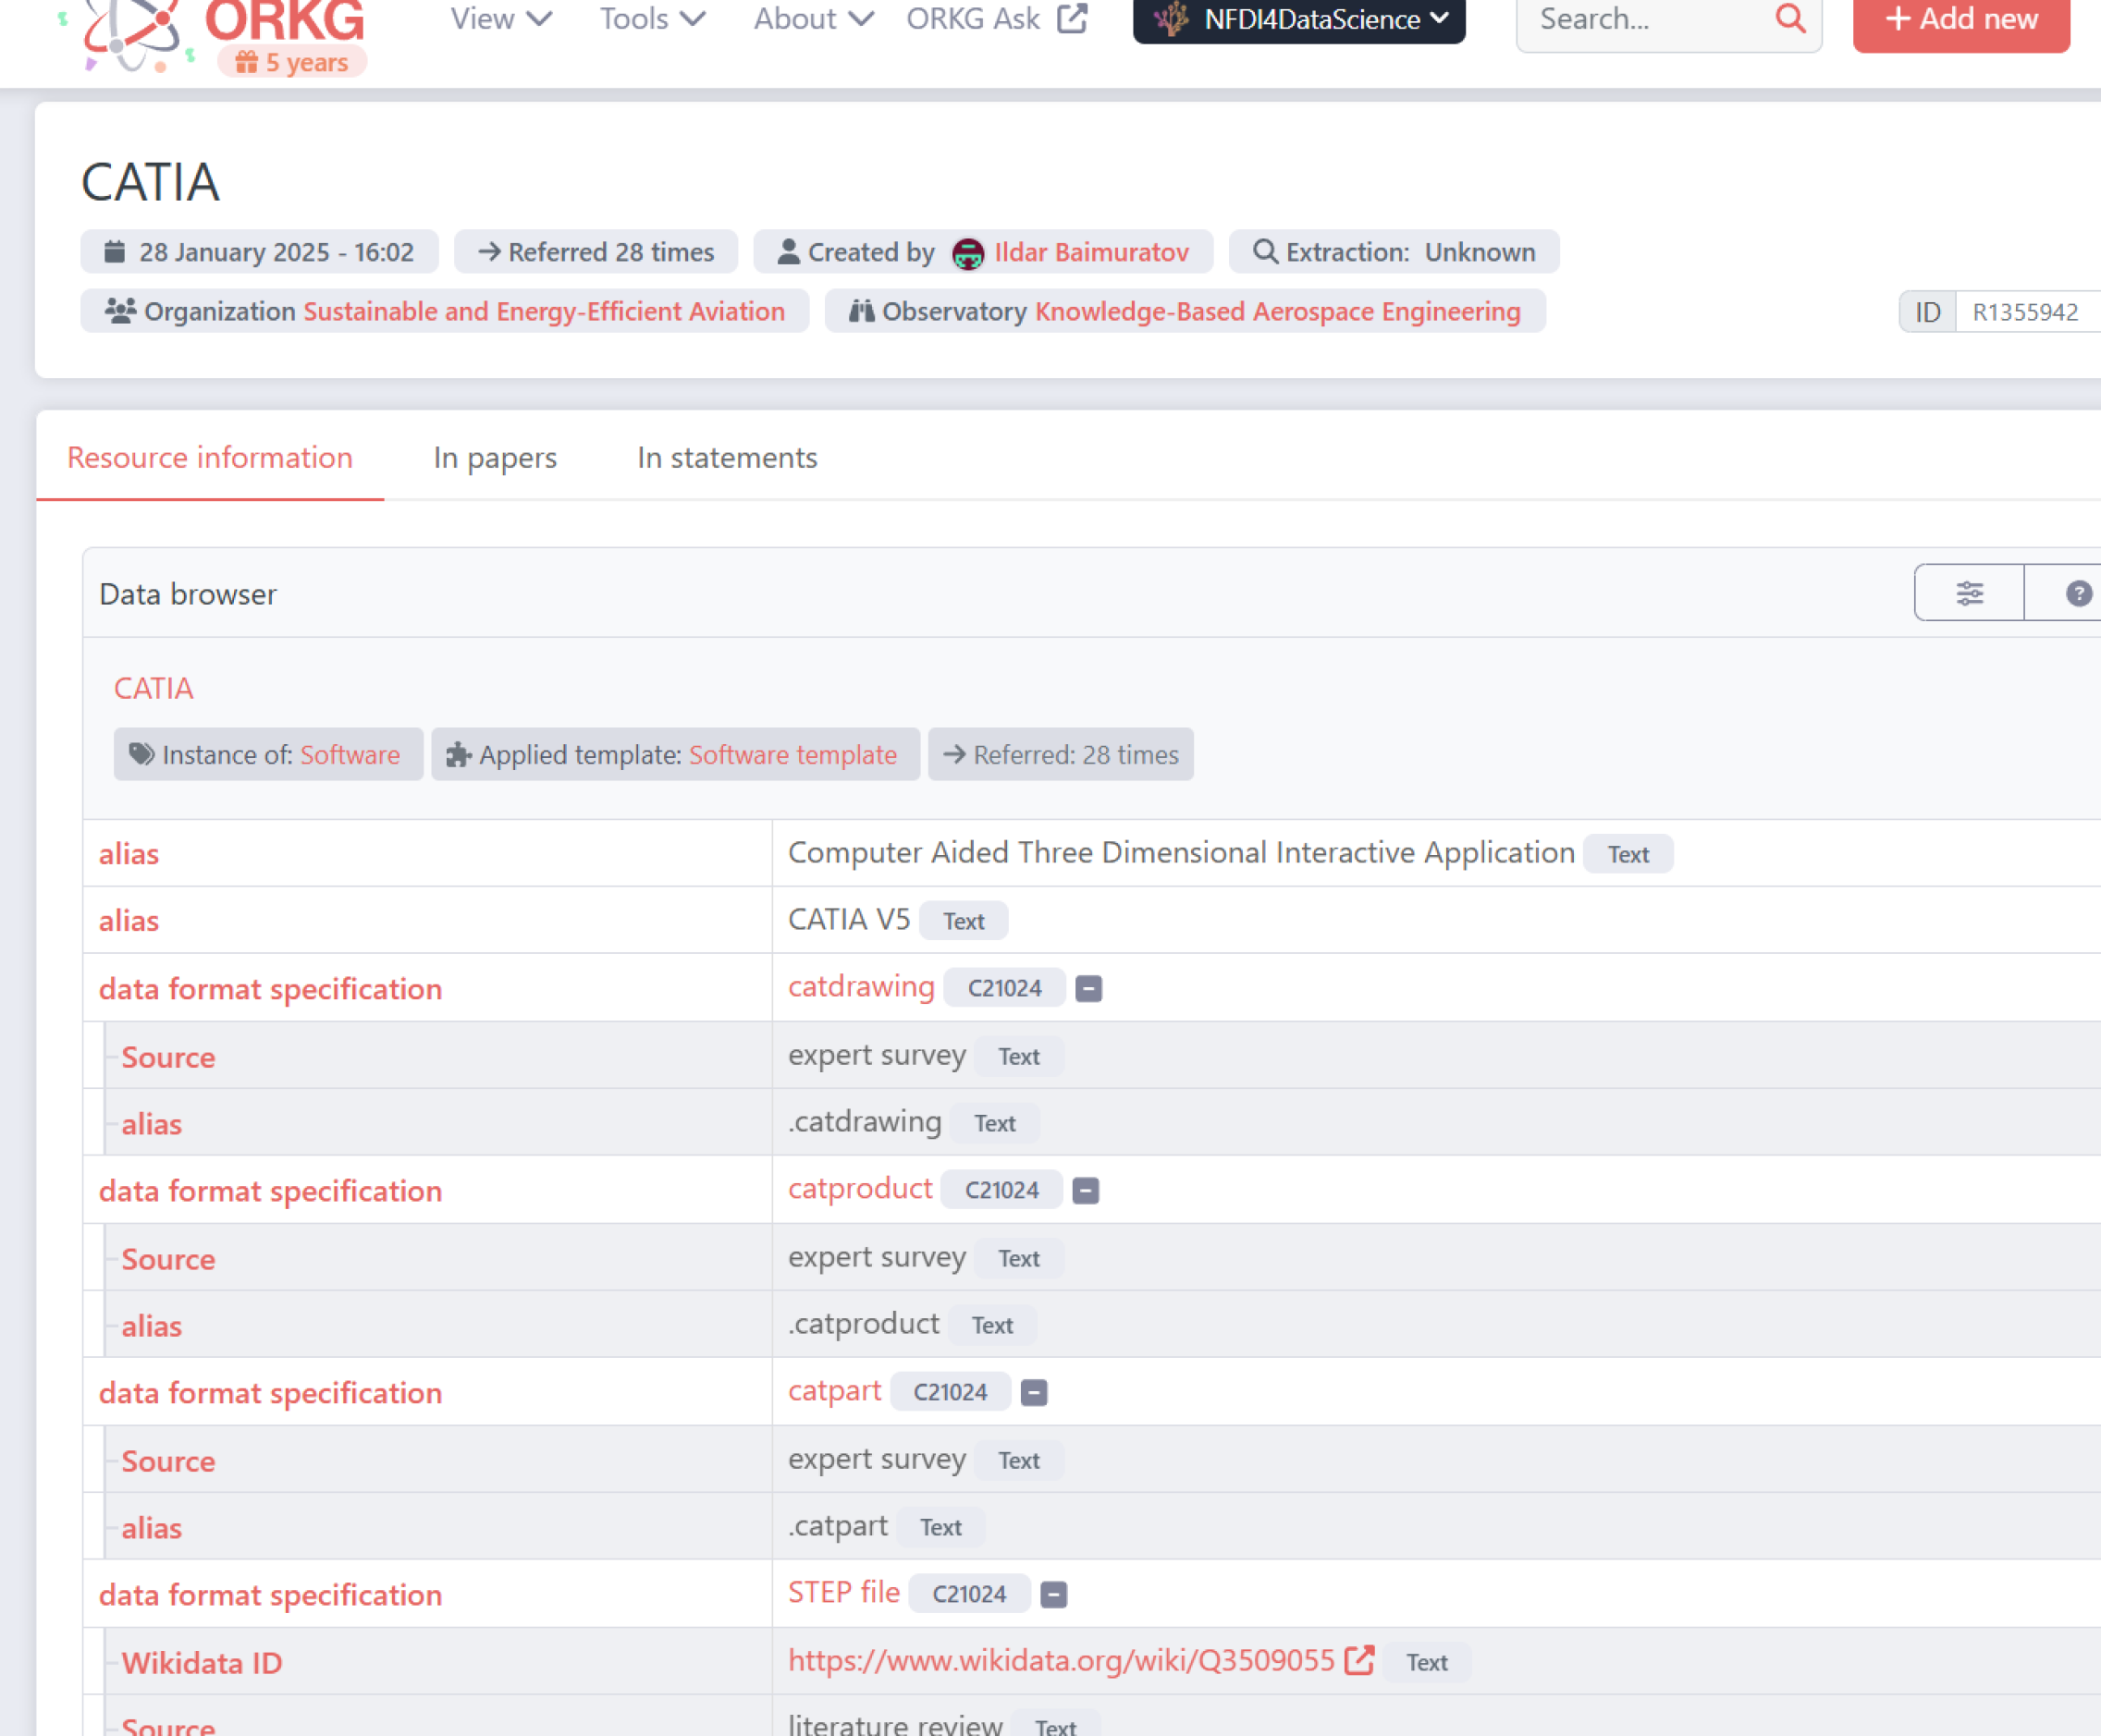Viewport: 2101px width, 1736px height.
Task: Collapse the catproduct nested statements
Action: (x=1086, y=1191)
